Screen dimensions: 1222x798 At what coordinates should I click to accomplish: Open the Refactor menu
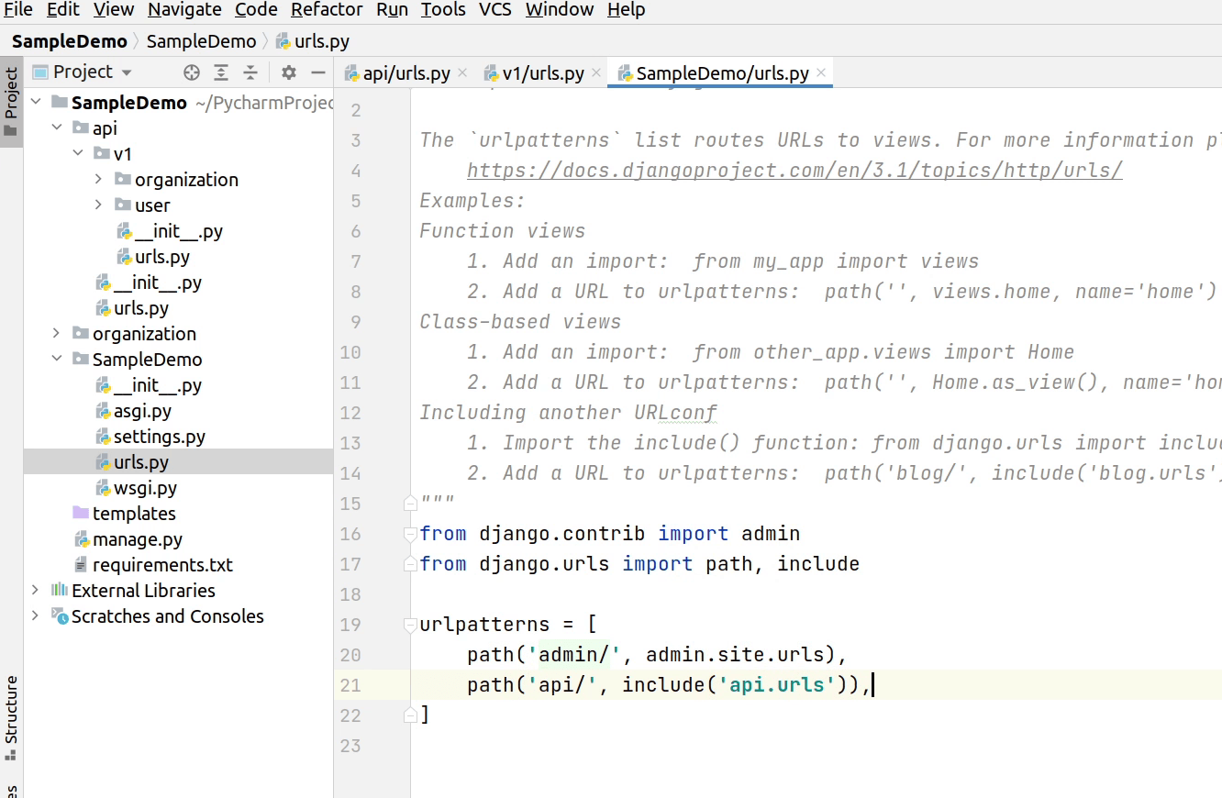[326, 10]
